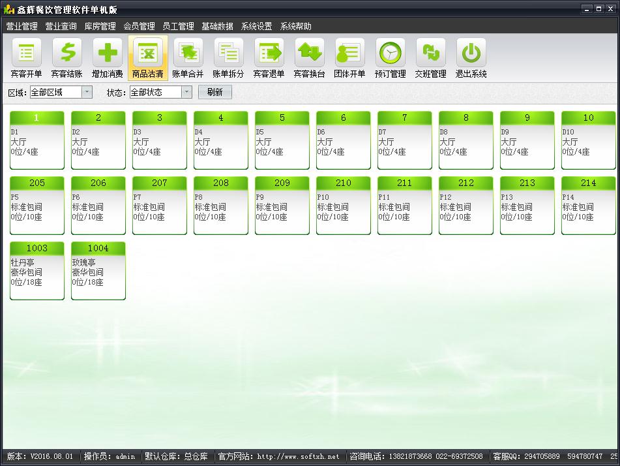This screenshot has width=620, height=466.
Task: Select room card 205 (P5)
Action: [37, 206]
